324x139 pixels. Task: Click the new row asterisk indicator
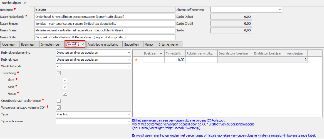coord(136,60)
